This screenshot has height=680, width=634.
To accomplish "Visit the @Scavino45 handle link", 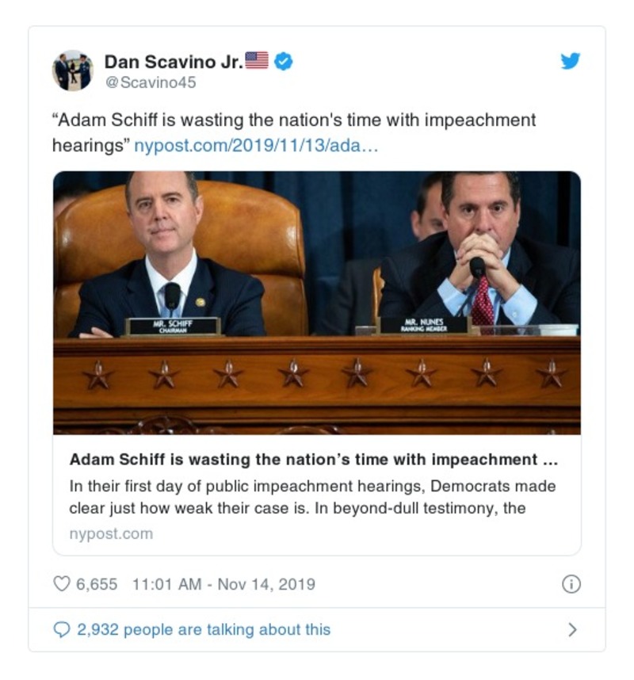I will [x=150, y=82].
